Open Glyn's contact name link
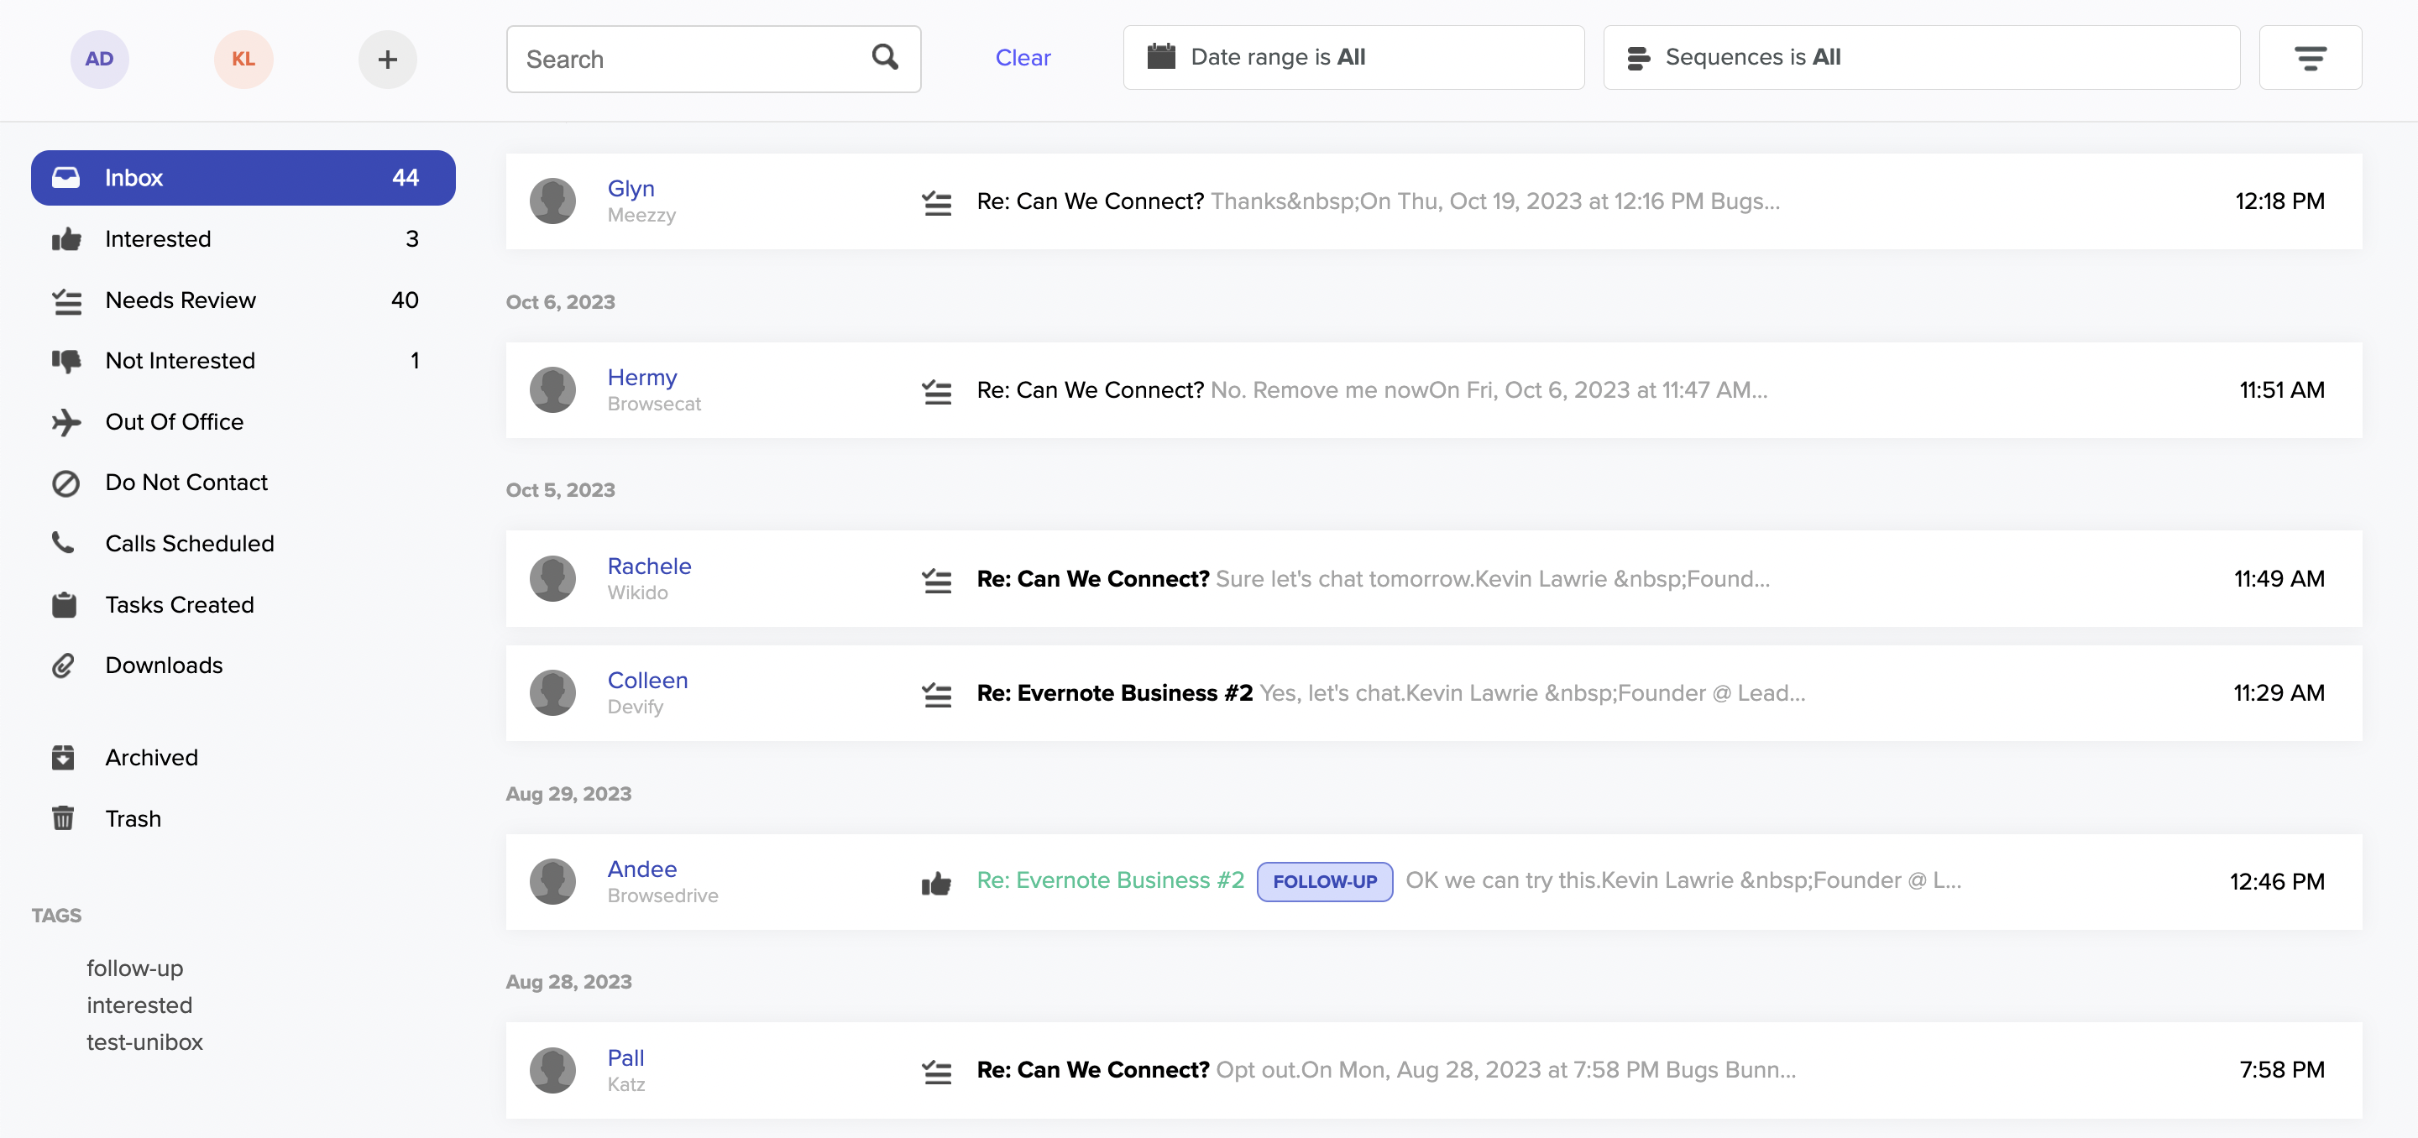Image resolution: width=2418 pixels, height=1138 pixels. coord(631,189)
